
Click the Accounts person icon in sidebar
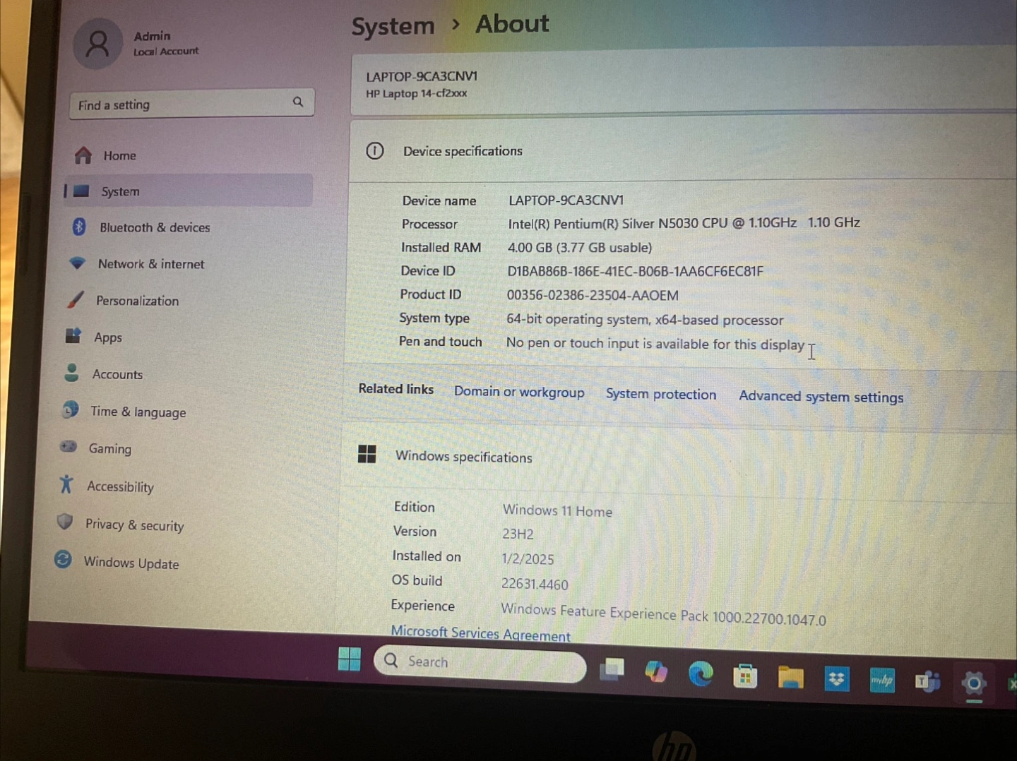(x=71, y=373)
